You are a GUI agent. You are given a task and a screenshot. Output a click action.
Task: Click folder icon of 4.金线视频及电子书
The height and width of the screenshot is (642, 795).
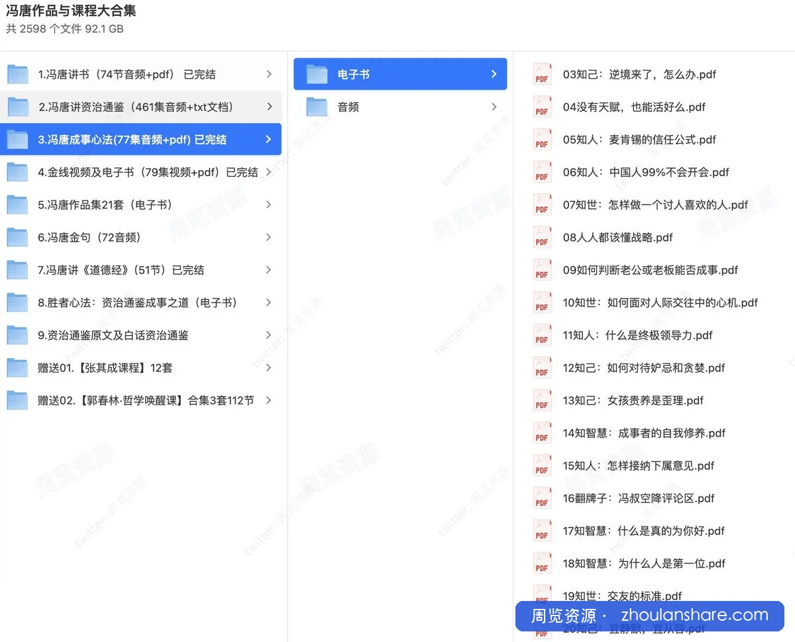[x=18, y=172]
